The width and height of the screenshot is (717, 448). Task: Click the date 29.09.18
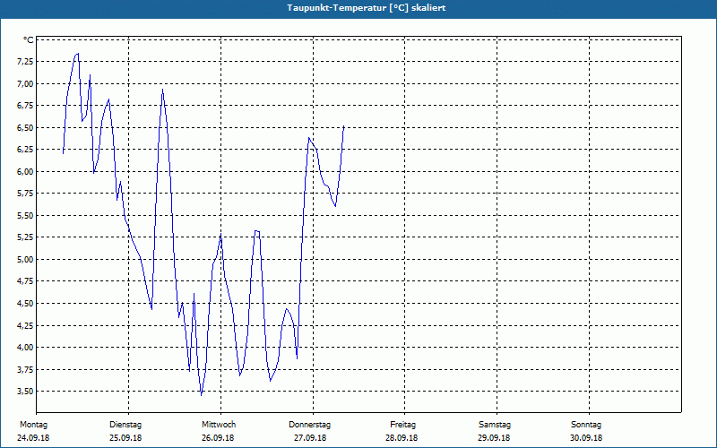(x=494, y=438)
